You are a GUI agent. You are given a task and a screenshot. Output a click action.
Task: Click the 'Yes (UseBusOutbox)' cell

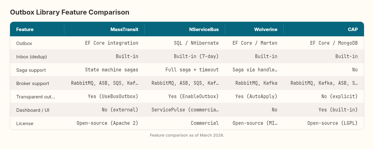[x=113, y=97]
